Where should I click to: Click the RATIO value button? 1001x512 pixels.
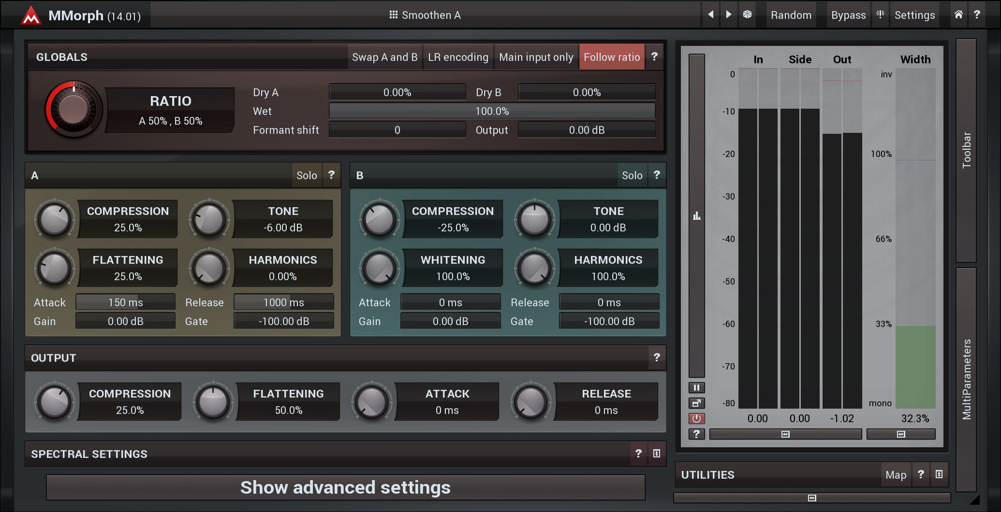[x=170, y=110]
